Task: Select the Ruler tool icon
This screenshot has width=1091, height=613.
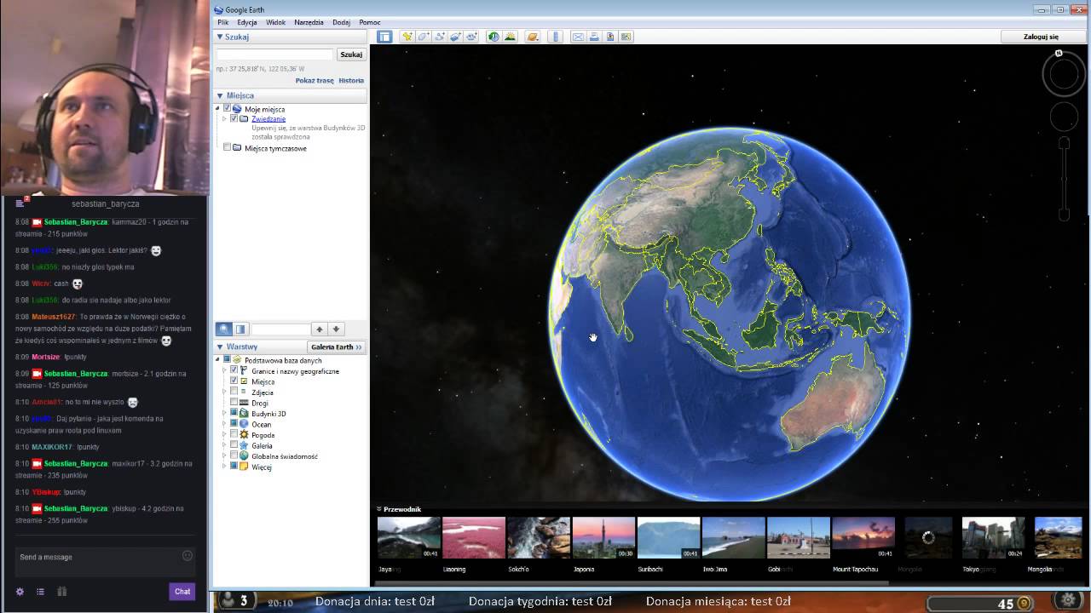Action: pos(556,37)
